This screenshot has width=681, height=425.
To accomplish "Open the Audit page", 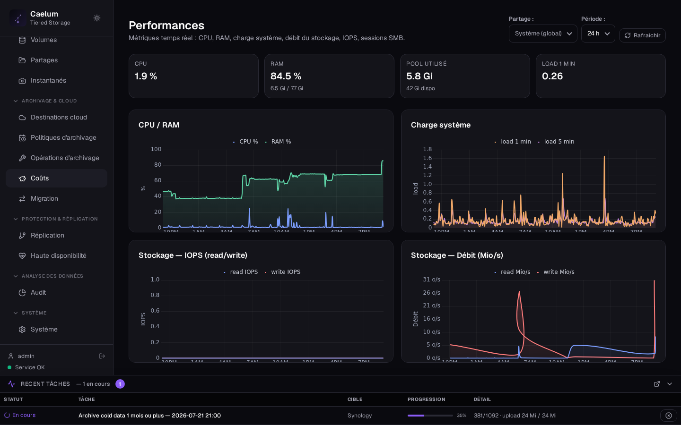I will [56, 293].
